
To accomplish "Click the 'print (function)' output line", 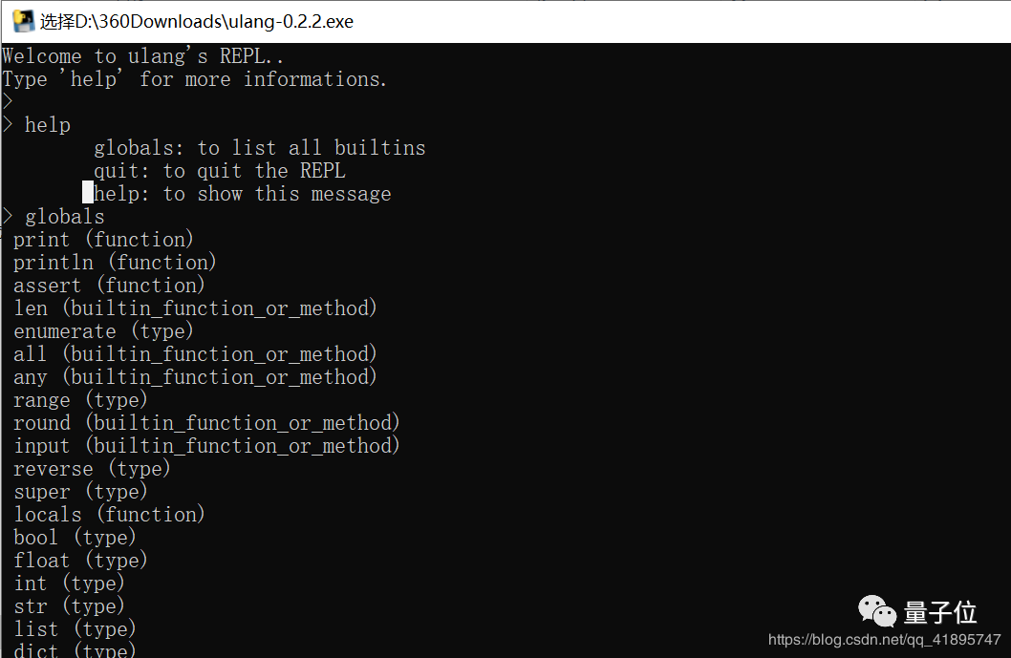I will click(103, 240).
